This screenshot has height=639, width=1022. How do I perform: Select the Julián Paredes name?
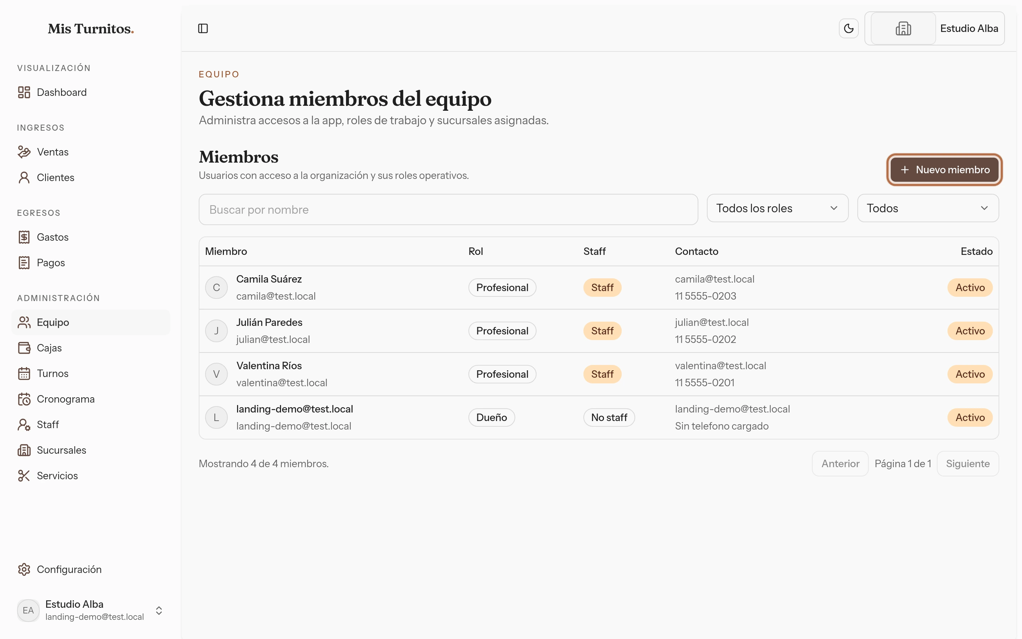(269, 322)
